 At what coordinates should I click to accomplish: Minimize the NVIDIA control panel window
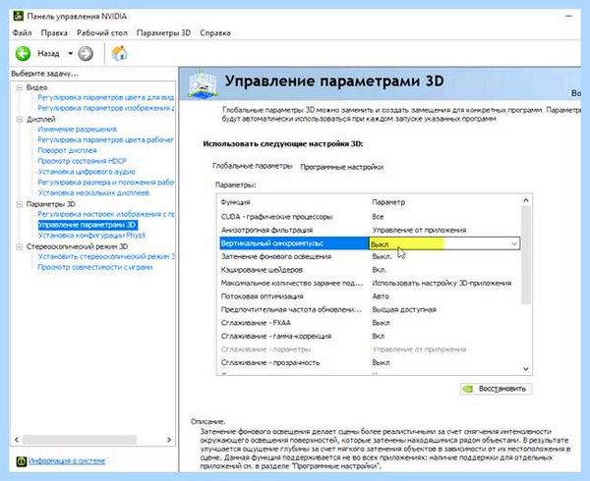[569, 16]
